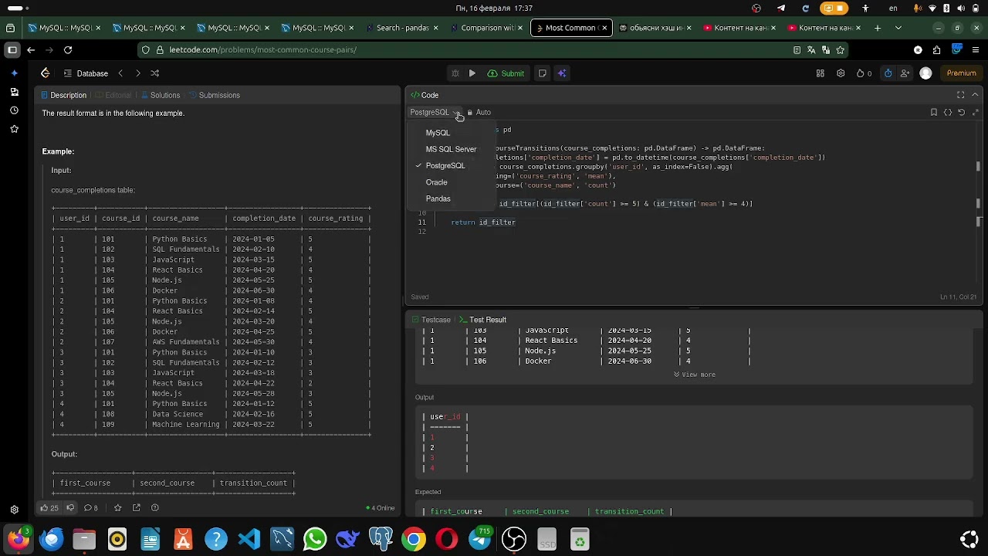Switch to the Solutions tab
This screenshot has height=556, width=988.
coord(160,95)
